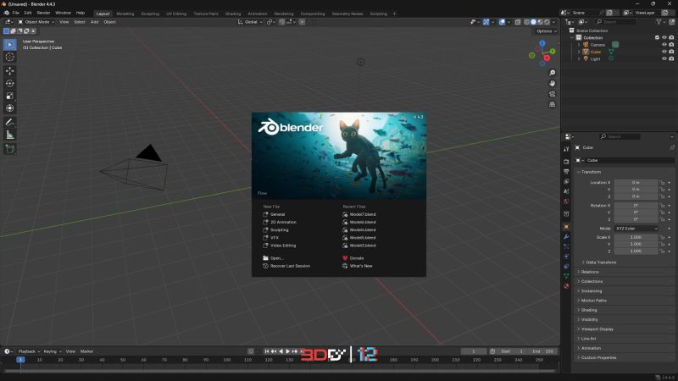The height and width of the screenshot is (381, 678).
Task: Click the zoom magnifier viewport icon
Action: point(553,73)
